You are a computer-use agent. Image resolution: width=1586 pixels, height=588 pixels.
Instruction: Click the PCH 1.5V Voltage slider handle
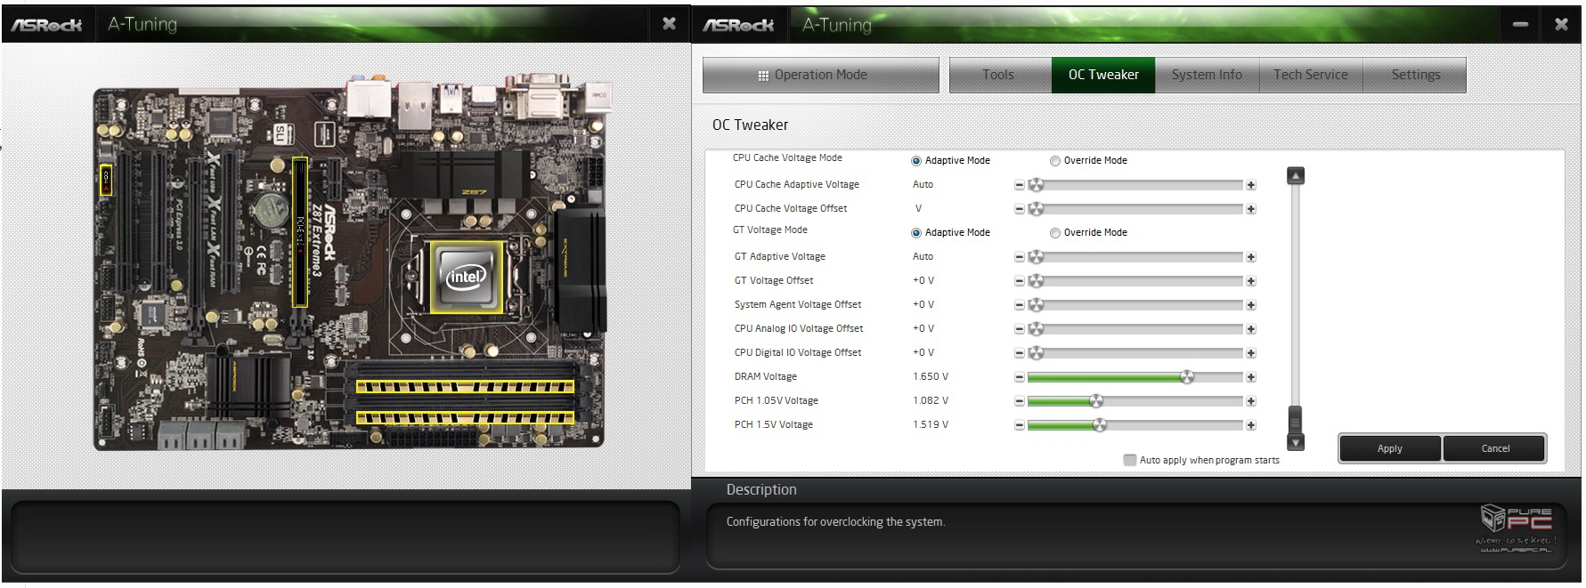coord(1100,425)
